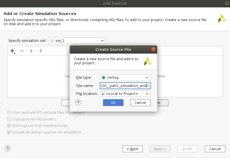Screen dimensions: 230x158
Task: Open the Verilog file type dropdown
Action: click(125, 78)
